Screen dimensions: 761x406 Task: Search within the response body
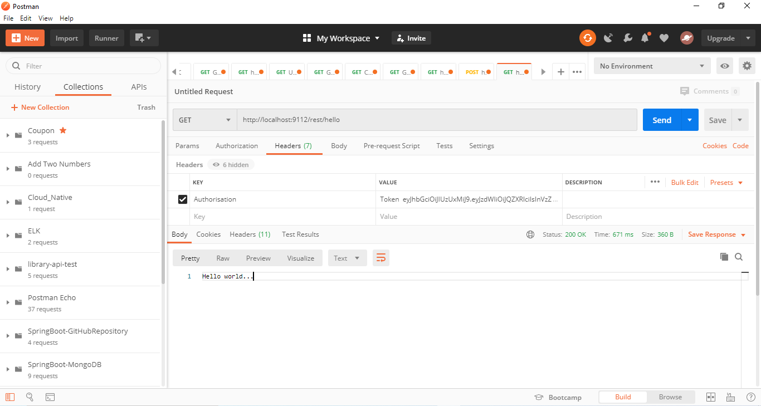[739, 257]
